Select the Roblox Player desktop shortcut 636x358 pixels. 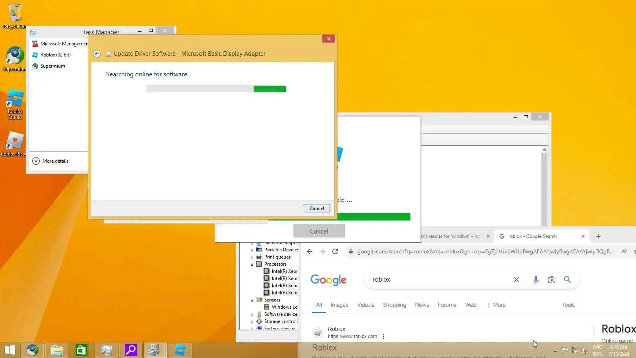click(x=14, y=144)
